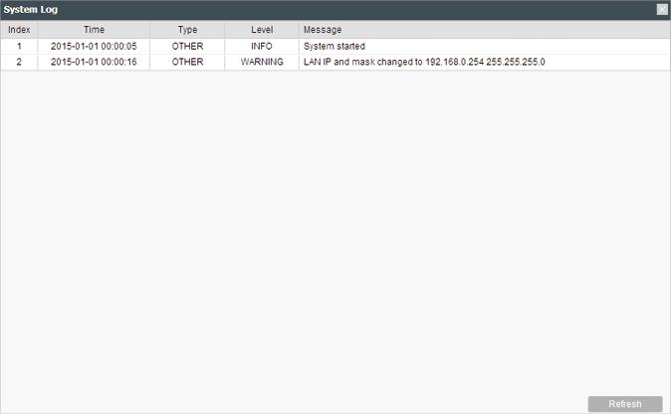Select the 'LAN IP and mask changed' message
The height and width of the screenshot is (414, 671).
[424, 62]
